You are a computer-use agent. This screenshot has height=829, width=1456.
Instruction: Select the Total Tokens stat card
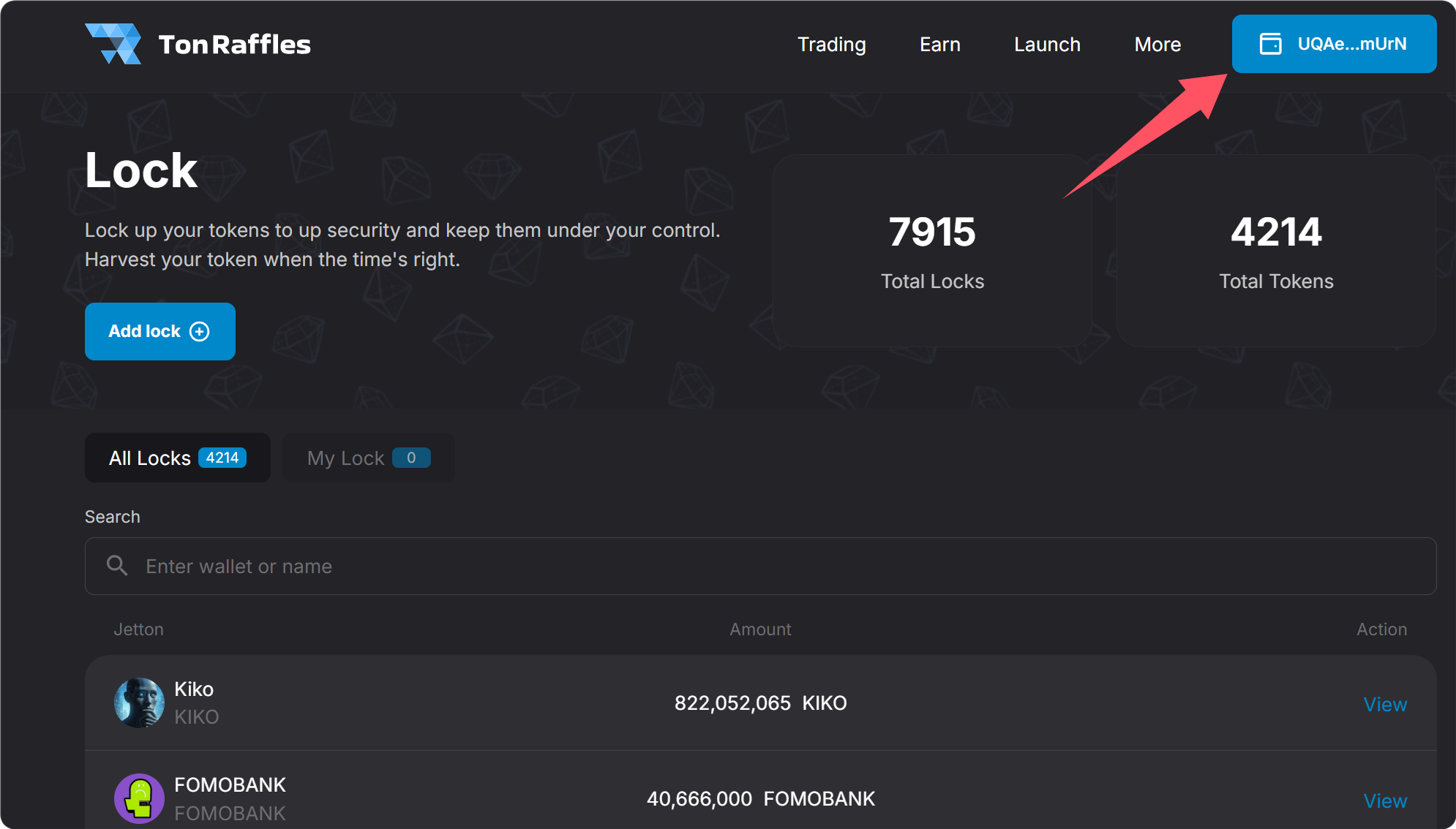(1276, 251)
